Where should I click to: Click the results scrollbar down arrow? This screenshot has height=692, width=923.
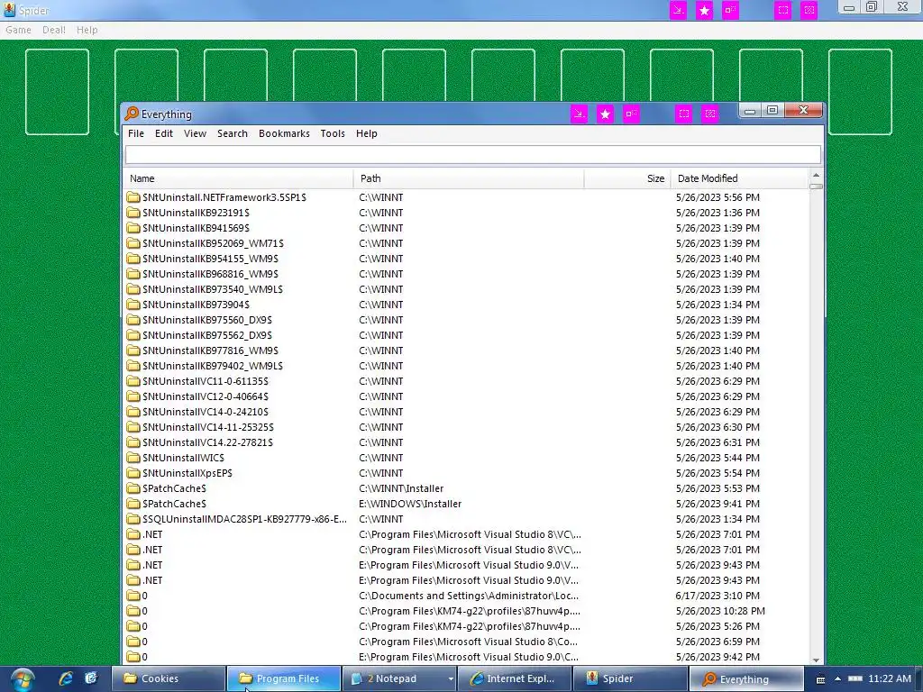pos(816,660)
